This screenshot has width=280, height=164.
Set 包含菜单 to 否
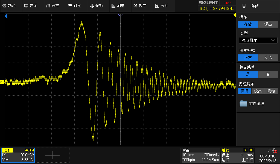pos(268,74)
